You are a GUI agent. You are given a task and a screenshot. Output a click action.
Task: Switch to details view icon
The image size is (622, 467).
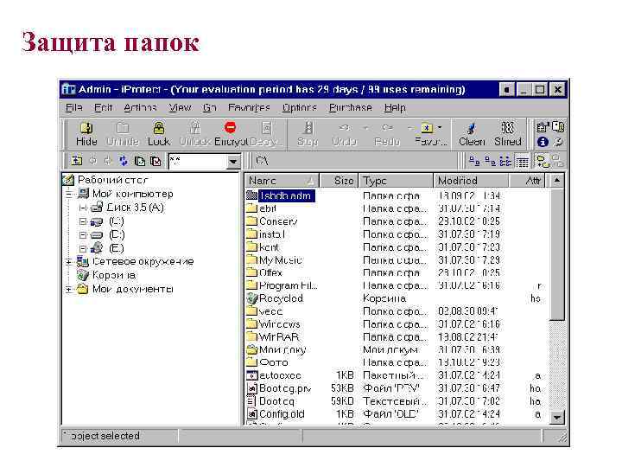pyautogui.click(x=522, y=162)
